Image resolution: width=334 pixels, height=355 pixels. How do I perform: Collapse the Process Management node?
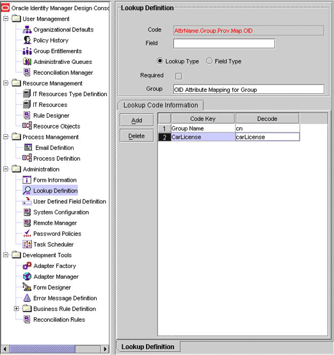(6, 137)
